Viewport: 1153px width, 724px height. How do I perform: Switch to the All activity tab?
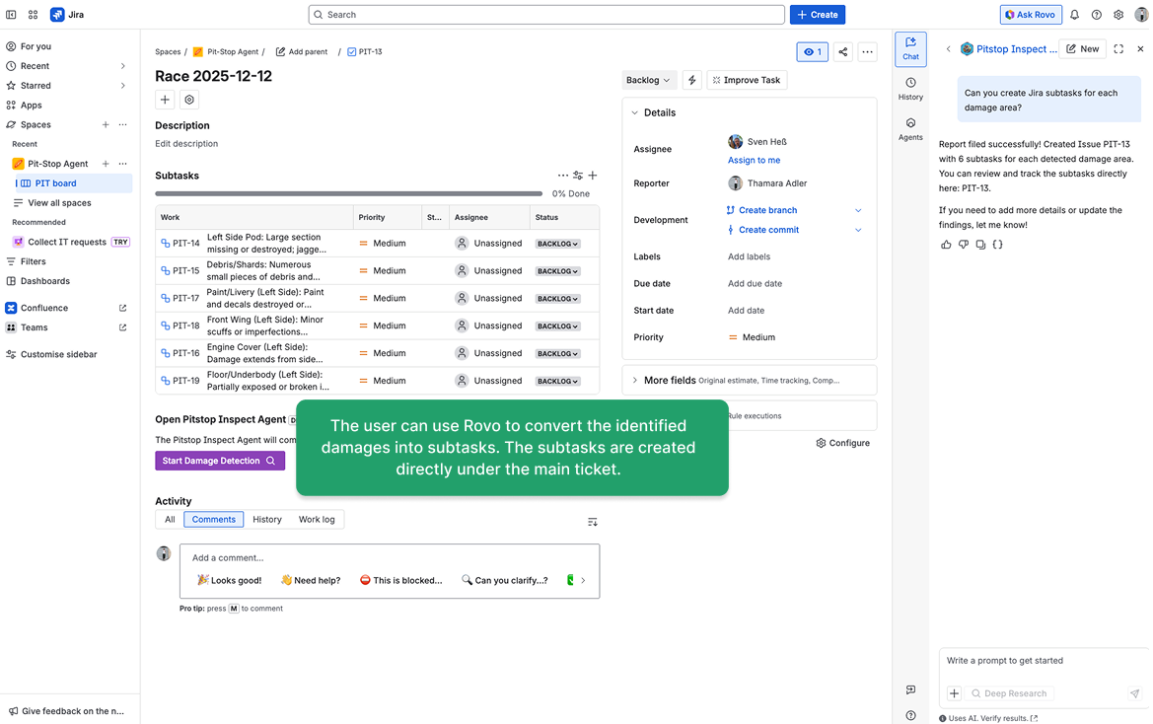pyautogui.click(x=170, y=520)
